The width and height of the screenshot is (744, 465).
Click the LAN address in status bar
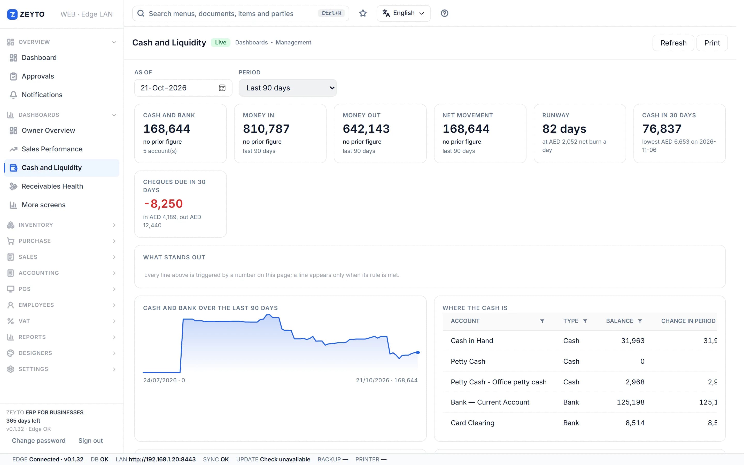pyautogui.click(x=162, y=460)
